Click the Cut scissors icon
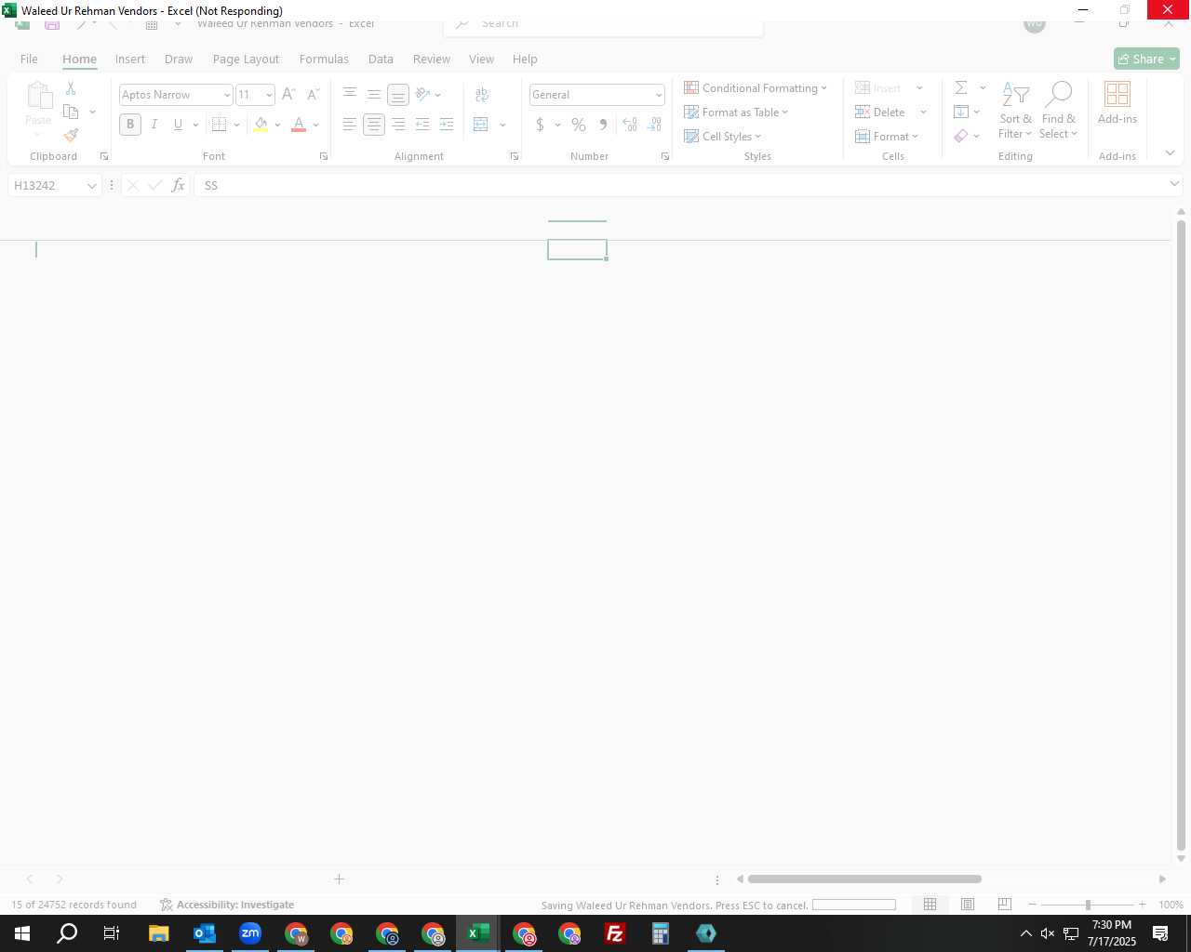The width and height of the screenshot is (1191, 952). tap(71, 88)
